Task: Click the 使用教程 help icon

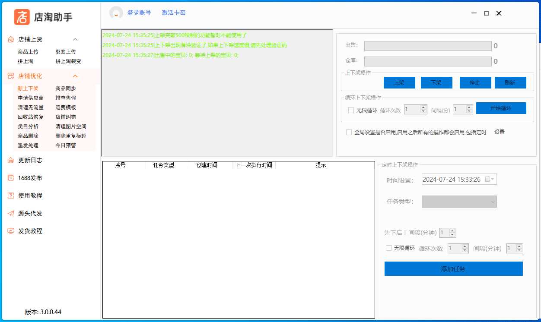Action: pos(11,196)
